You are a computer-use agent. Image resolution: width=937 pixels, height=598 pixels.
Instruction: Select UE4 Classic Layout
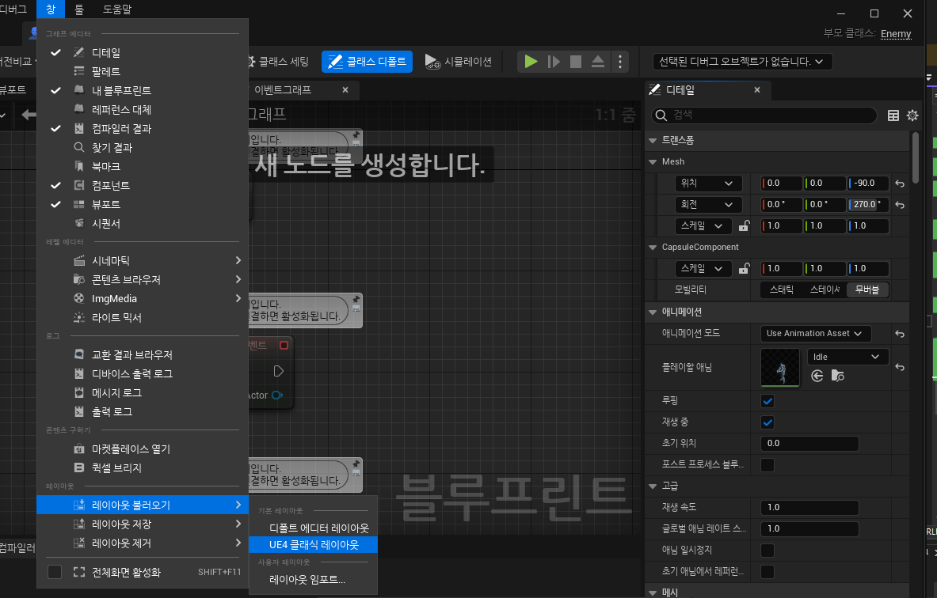[x=314, y=545]
